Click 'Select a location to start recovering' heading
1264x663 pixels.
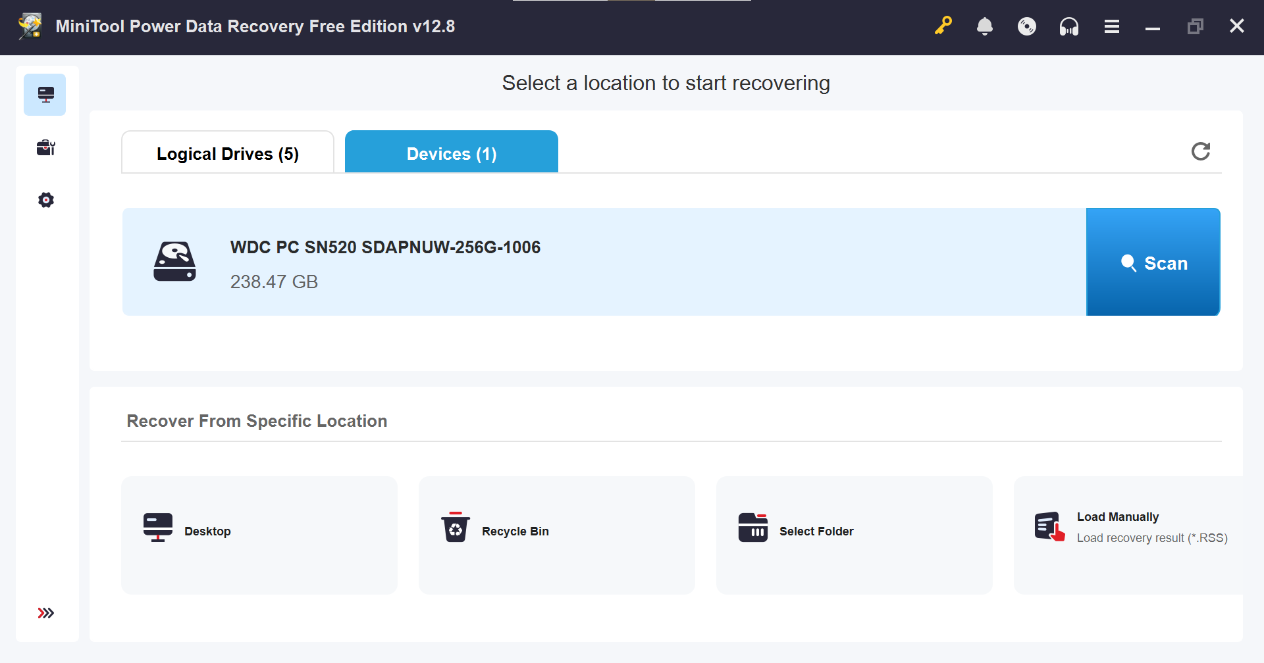point(666,83)
